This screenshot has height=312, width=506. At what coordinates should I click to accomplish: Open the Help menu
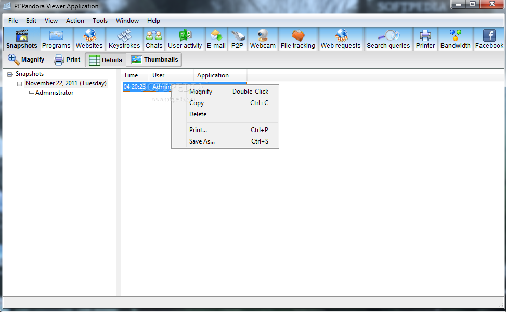153,21
